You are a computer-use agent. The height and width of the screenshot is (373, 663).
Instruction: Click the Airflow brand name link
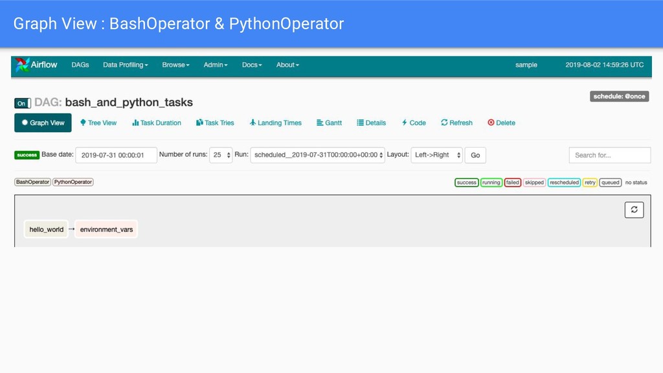point(43,65)
